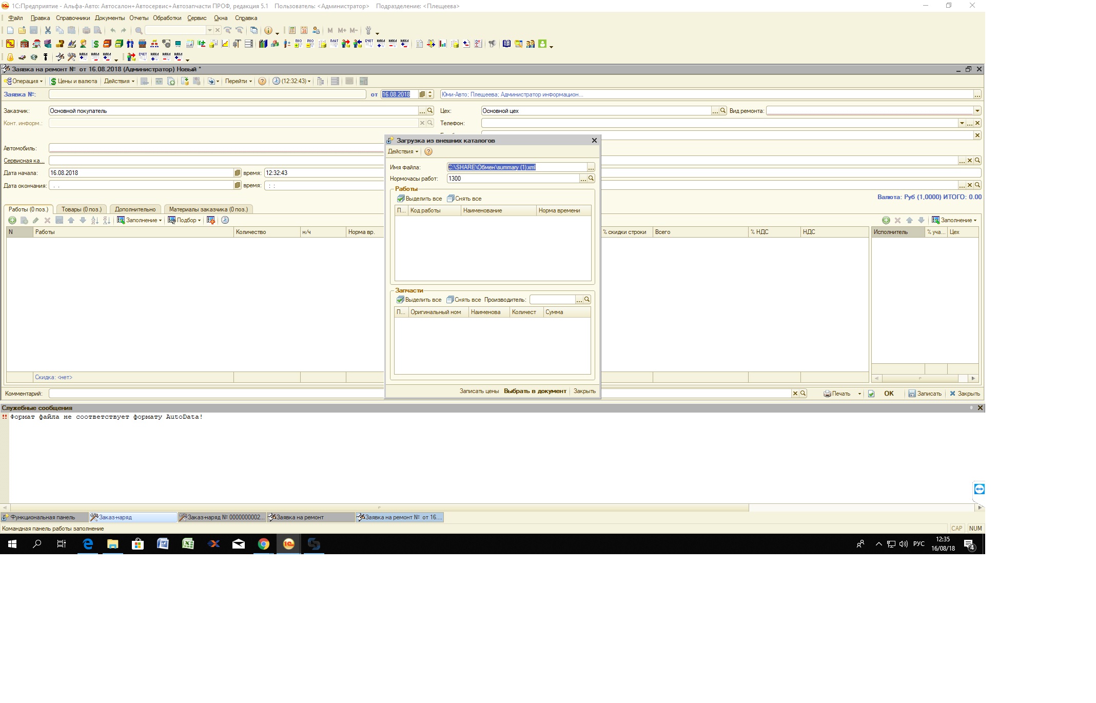Click the magnifier next to Нормочасы работ field
The width and height of the screenshot is (1096, 703).
[591, 179]
